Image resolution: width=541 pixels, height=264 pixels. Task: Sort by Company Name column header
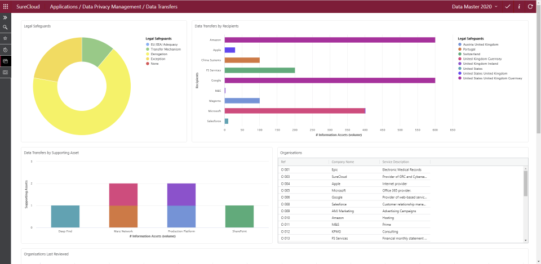[x=354, y=162]
